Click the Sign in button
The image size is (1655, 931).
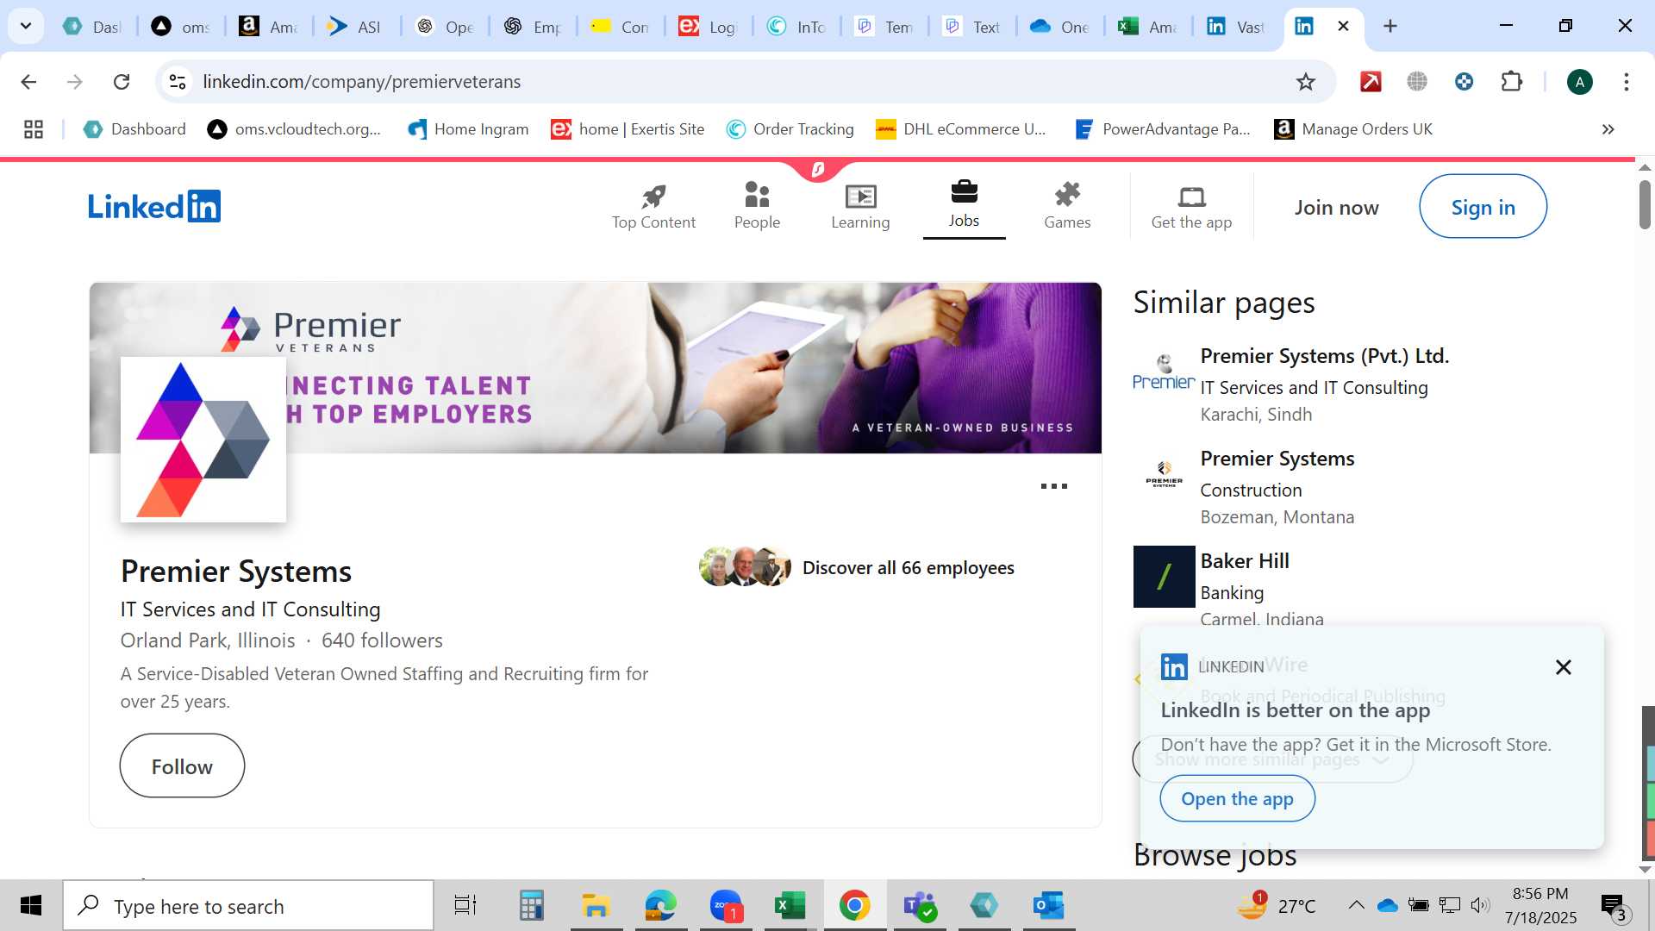click(1483, 207)
